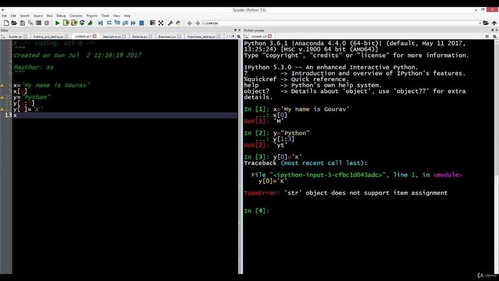The height and width of the screenshot is (281, 499).
Task: Open the Help menu
Action: point(127,16)
